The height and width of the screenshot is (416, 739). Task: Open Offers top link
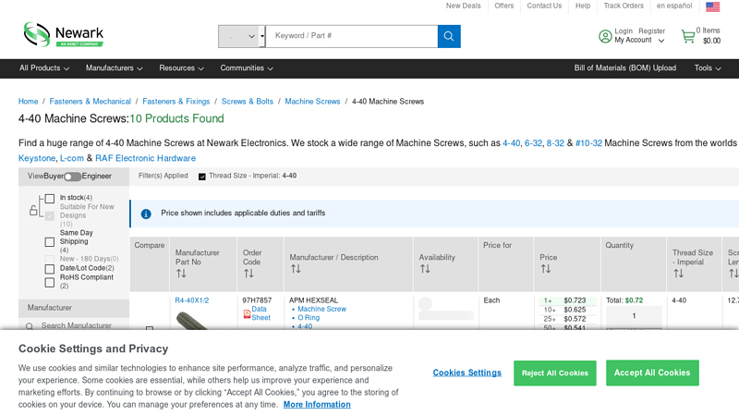click(x=503, y=6)
